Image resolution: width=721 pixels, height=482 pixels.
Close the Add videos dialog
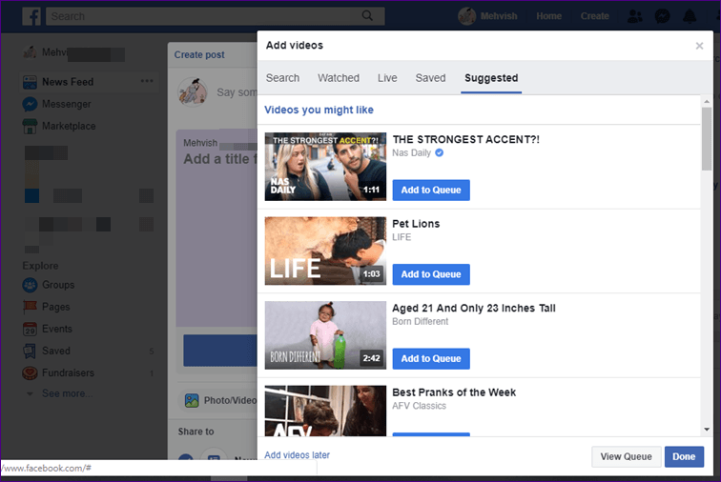[699, 46]
